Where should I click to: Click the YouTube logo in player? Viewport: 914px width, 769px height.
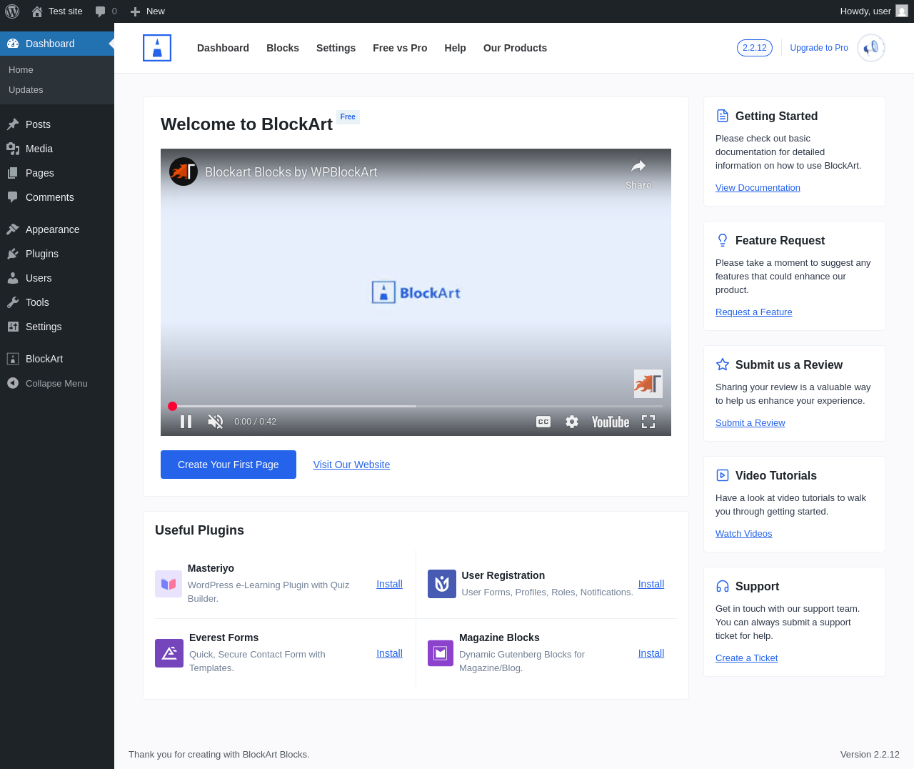(611, 422)
